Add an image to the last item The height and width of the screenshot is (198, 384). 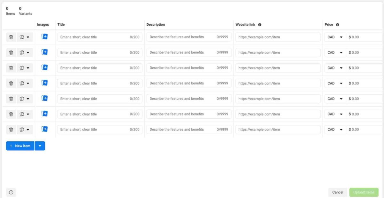[x=45, y=129]
